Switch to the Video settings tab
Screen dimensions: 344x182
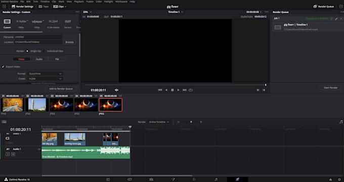(21, 59)
